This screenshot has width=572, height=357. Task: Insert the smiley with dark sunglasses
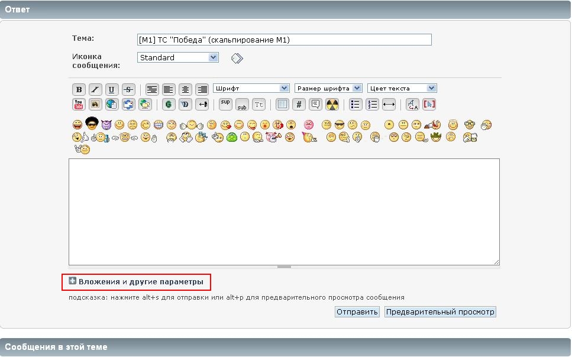340,125
